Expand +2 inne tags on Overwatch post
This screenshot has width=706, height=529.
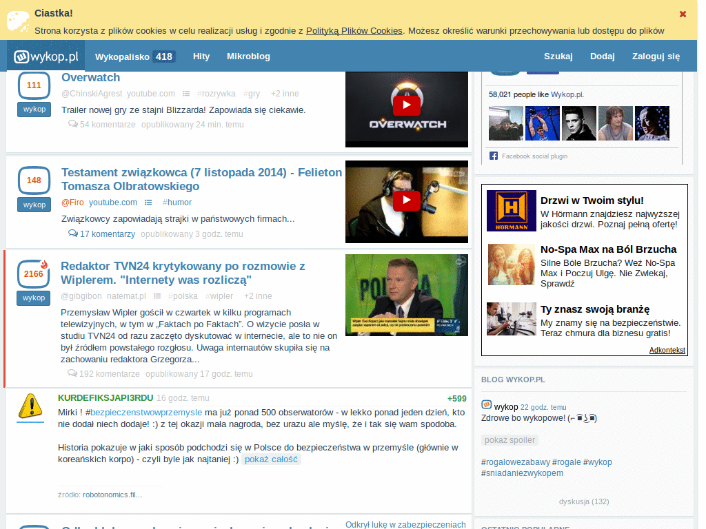point(285,94)
